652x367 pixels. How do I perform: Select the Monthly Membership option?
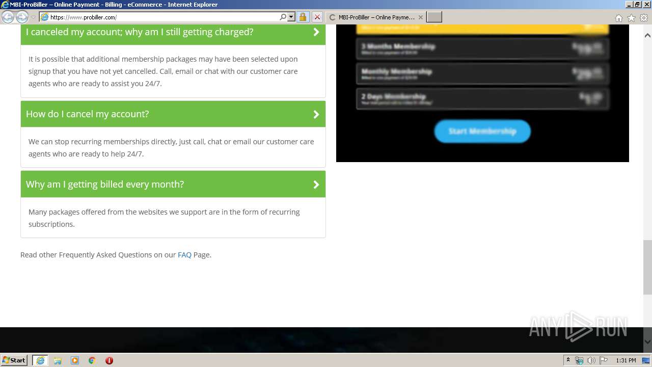click(x=482, y=73)
